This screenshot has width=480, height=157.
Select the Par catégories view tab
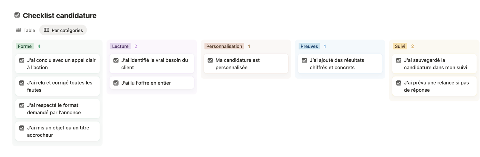click(63, 30)
